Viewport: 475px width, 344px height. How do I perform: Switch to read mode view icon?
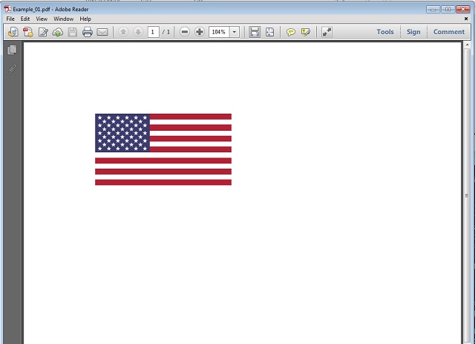[327, 32]
